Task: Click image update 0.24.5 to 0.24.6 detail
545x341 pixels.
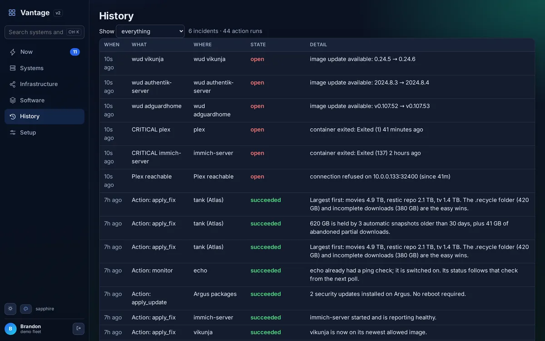Action: pos(362,59)
